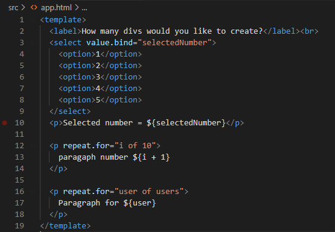The height and width of the screenshot is (232, 335).
Task: Fold the users repeat block on line 16
Action: 33,192
